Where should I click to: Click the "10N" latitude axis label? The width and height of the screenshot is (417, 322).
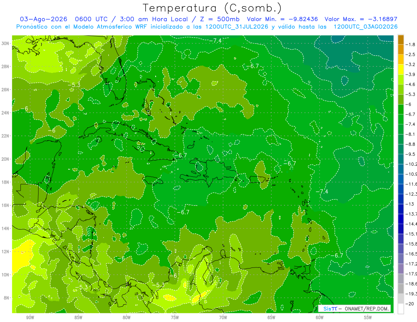6,274
